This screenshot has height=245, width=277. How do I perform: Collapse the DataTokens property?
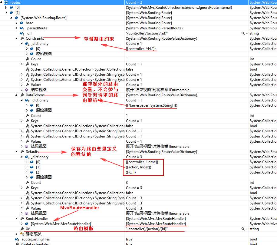point(16,95)
